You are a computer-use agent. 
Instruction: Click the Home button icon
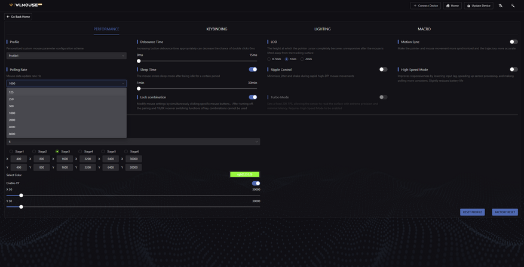click(x=448, y=6)
